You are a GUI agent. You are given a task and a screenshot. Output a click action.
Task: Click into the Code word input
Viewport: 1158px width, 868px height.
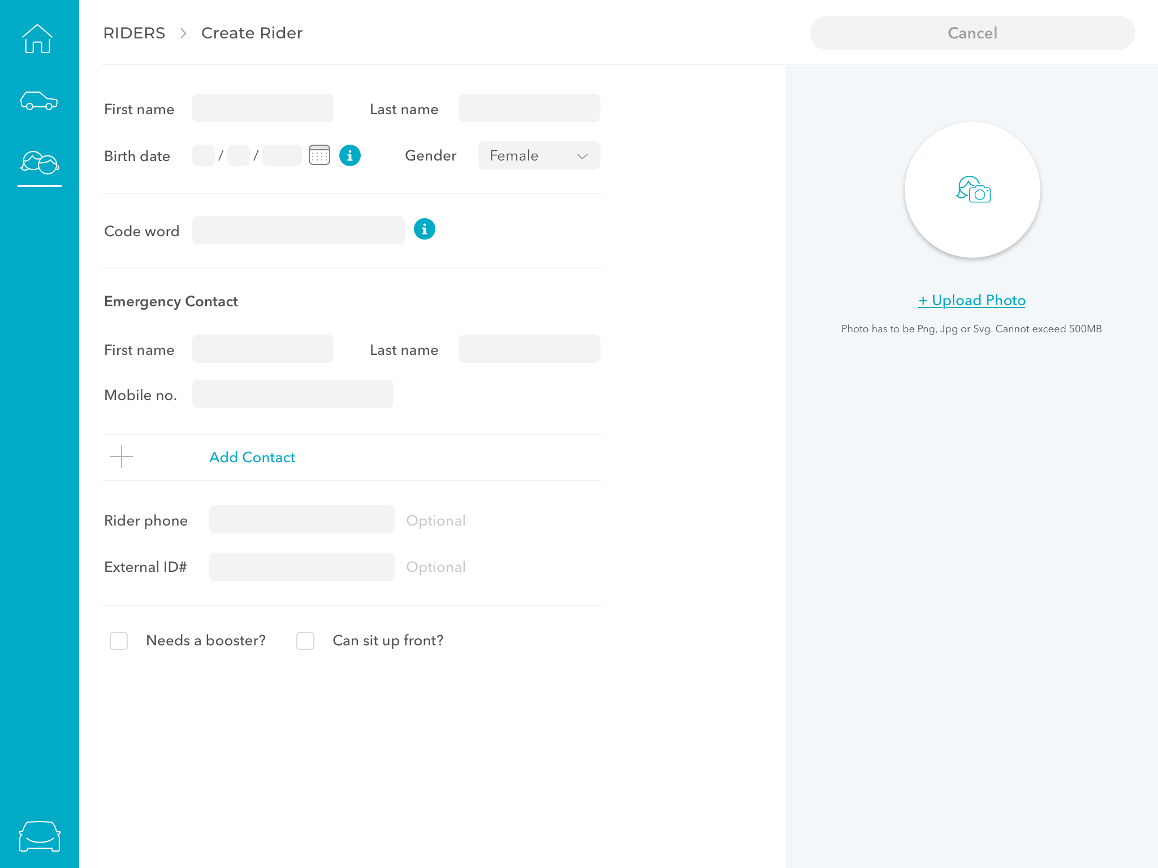(298, 231)
